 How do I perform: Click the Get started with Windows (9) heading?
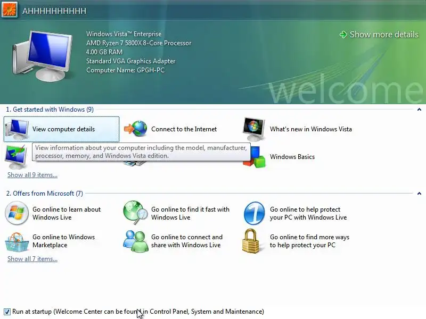pyautogui.click(x=50, y=110)
